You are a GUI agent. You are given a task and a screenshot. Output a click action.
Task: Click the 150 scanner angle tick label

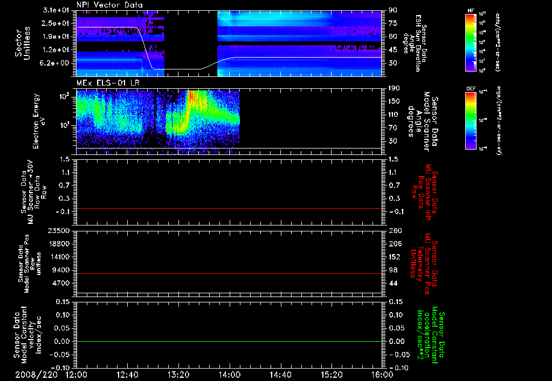pos(395,102)
